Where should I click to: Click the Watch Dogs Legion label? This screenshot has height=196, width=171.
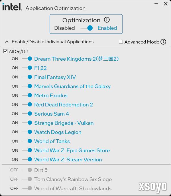pyautogui.click(x=58, y=132)
